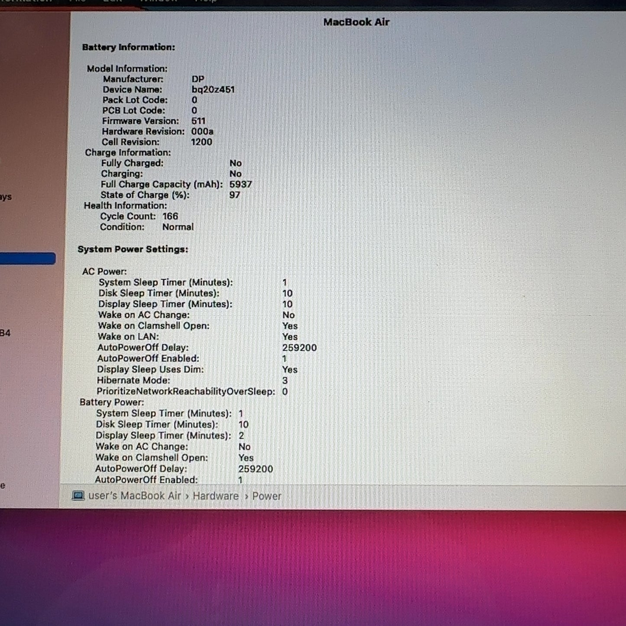Select "Hardware" in the path bar

point(216,496)
